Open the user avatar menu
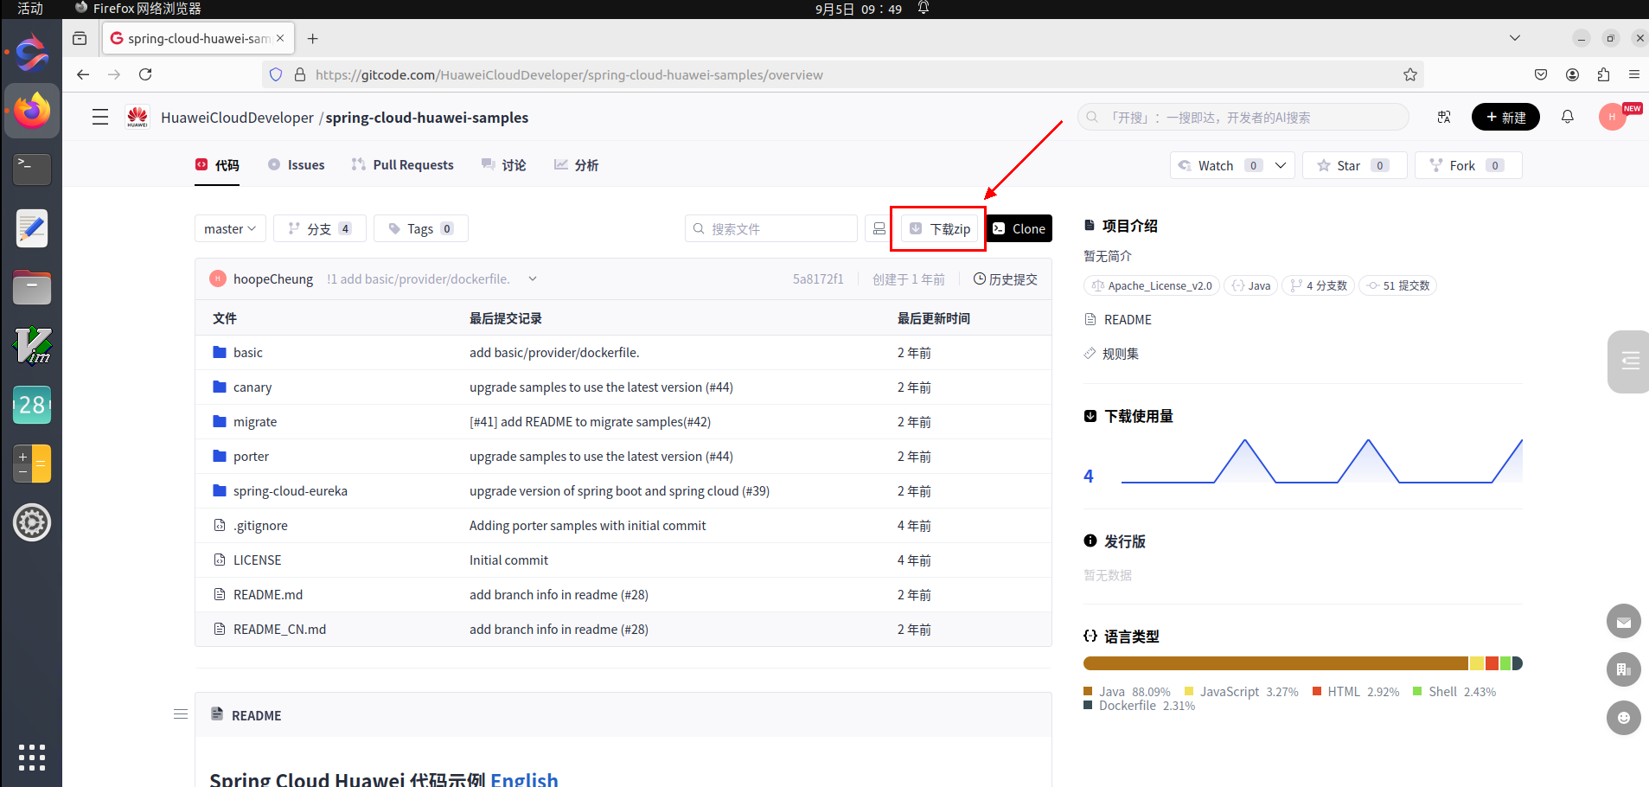 (1613, 117)
